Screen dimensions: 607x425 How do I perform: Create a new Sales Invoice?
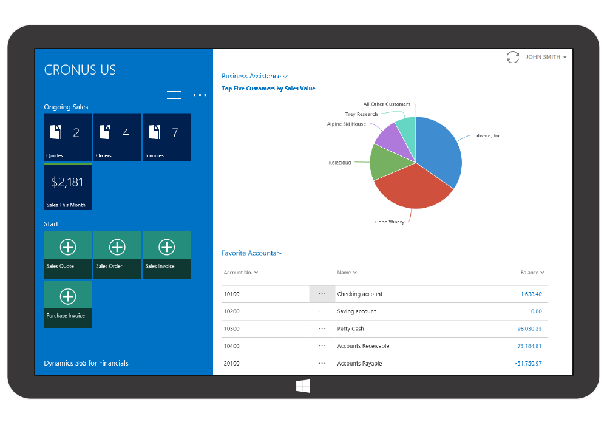tap(166, 255)
